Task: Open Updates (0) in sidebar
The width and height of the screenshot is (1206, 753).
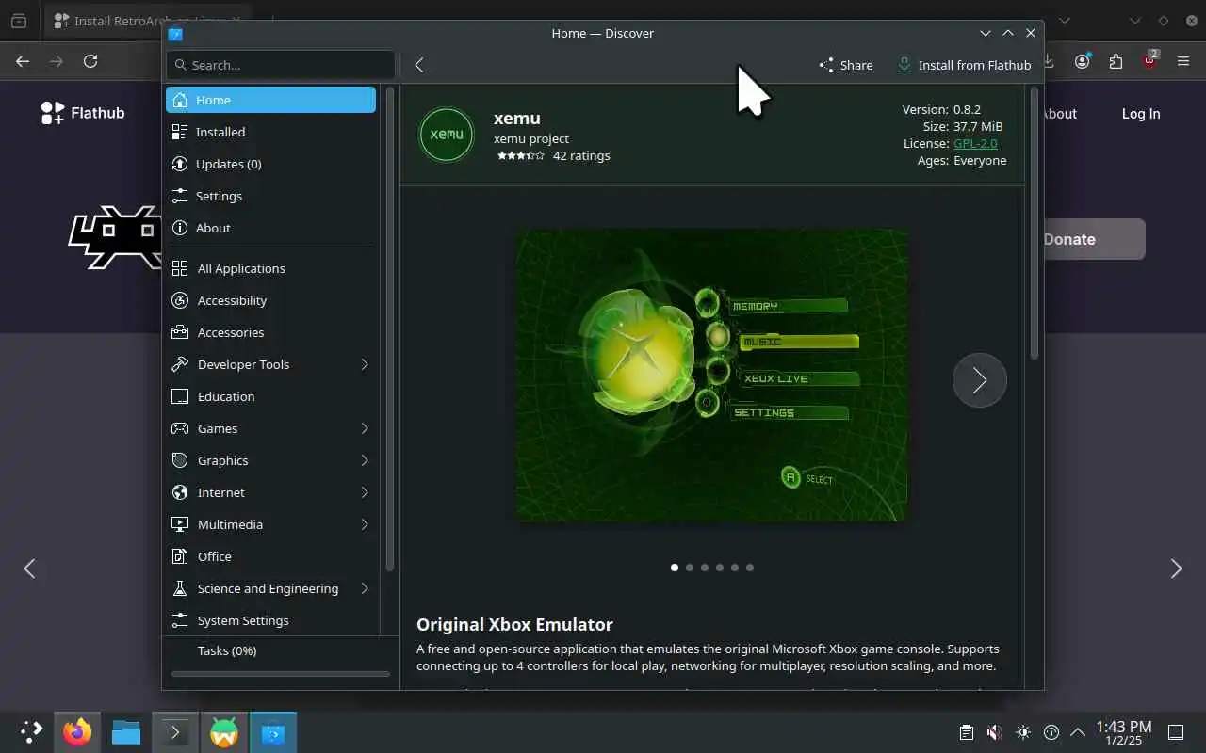Action: [270, 164]
